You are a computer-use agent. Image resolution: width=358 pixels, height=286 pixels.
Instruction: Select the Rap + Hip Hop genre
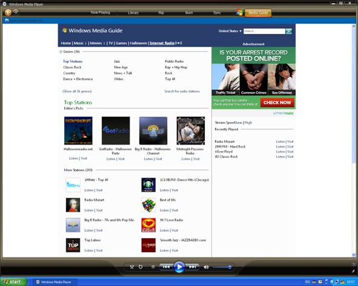click(176, 67)
